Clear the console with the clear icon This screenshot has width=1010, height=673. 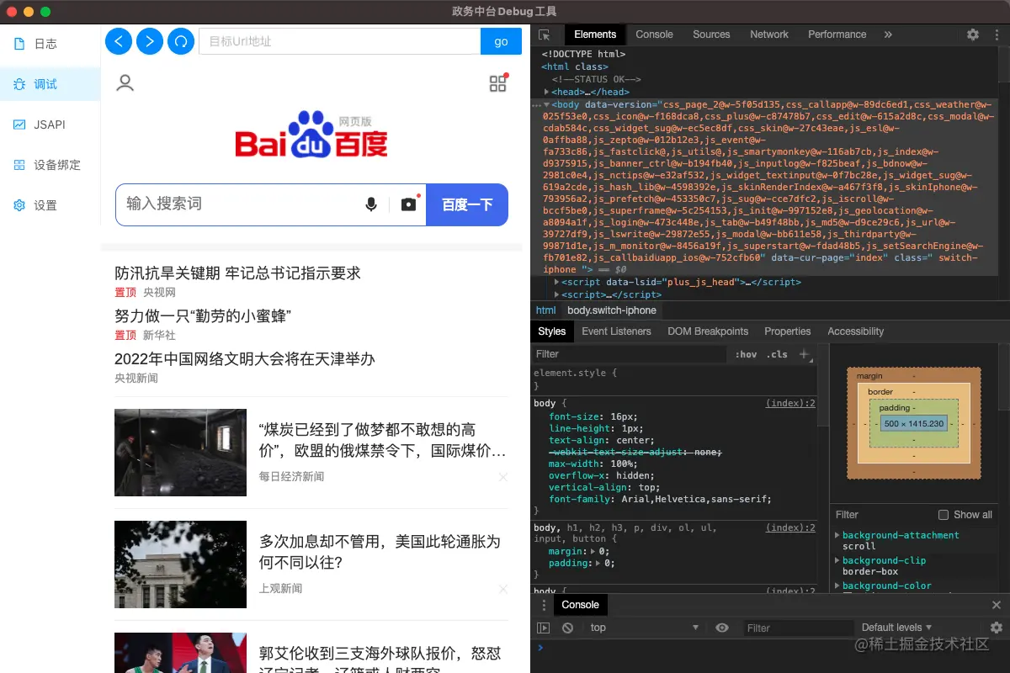click(568, 628)
